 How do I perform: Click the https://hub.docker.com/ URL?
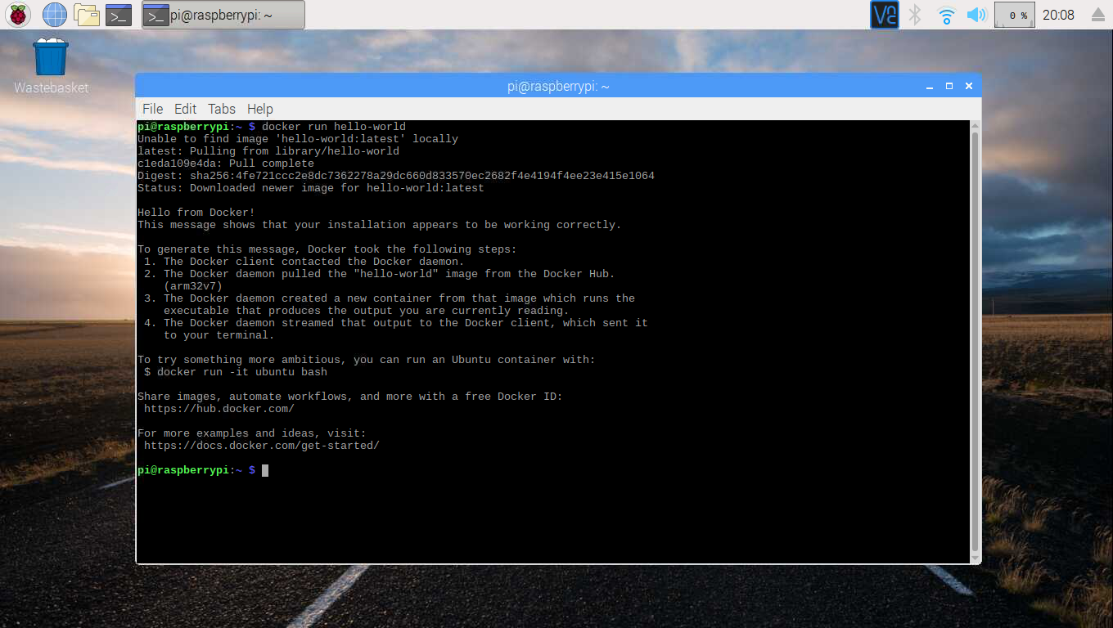[x=219, y=409]
